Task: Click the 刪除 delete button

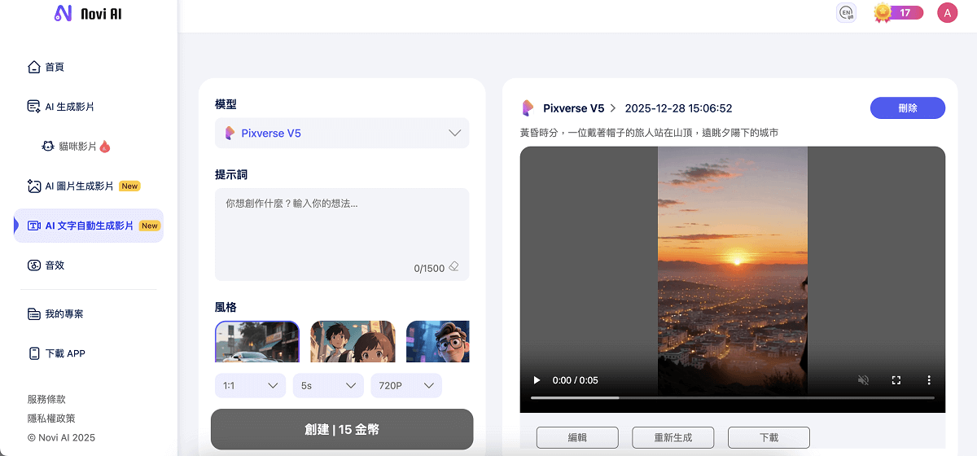Action: click(908, 108)
